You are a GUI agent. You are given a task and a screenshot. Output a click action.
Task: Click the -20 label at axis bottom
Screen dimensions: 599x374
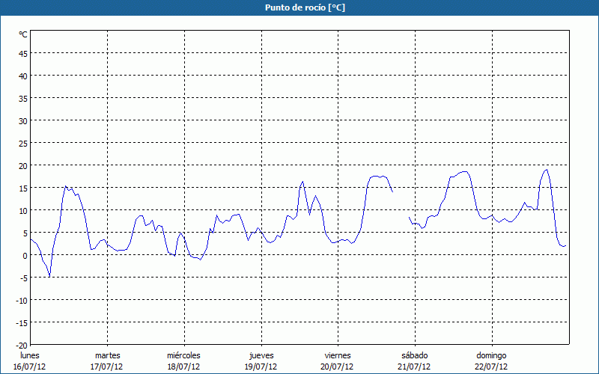22,345
